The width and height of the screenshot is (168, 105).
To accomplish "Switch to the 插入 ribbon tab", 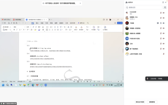I will pos(37,23).
